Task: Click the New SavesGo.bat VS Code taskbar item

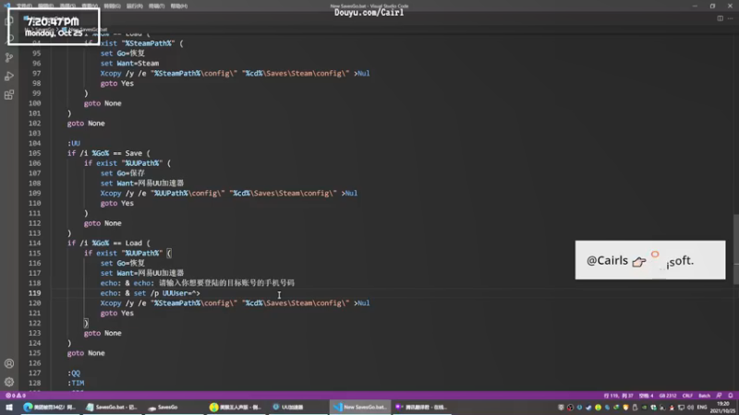Action: point(360,407)
